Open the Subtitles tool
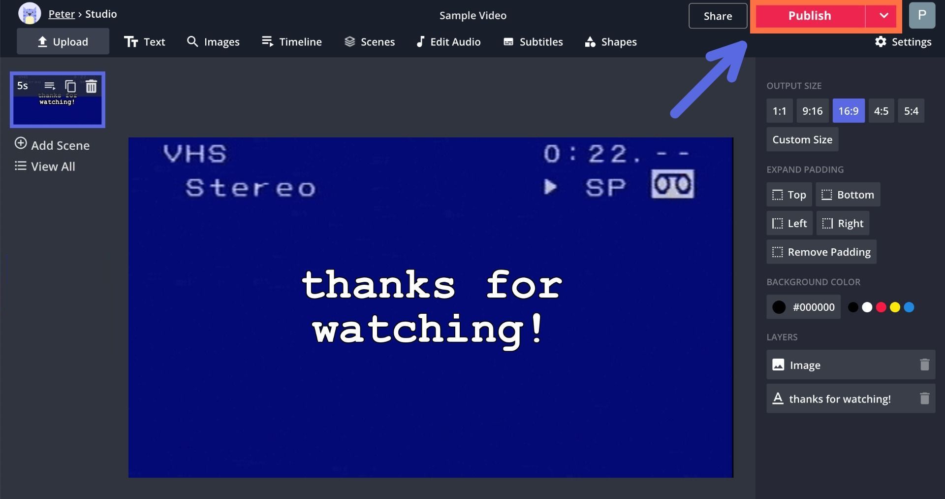945x499 pixels. (533, 42)
